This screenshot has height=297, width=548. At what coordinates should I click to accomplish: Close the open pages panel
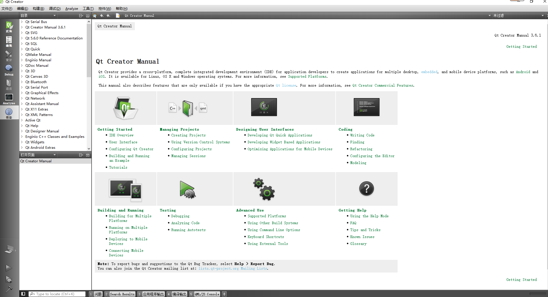pyautogui.click(x=88, y=155)
